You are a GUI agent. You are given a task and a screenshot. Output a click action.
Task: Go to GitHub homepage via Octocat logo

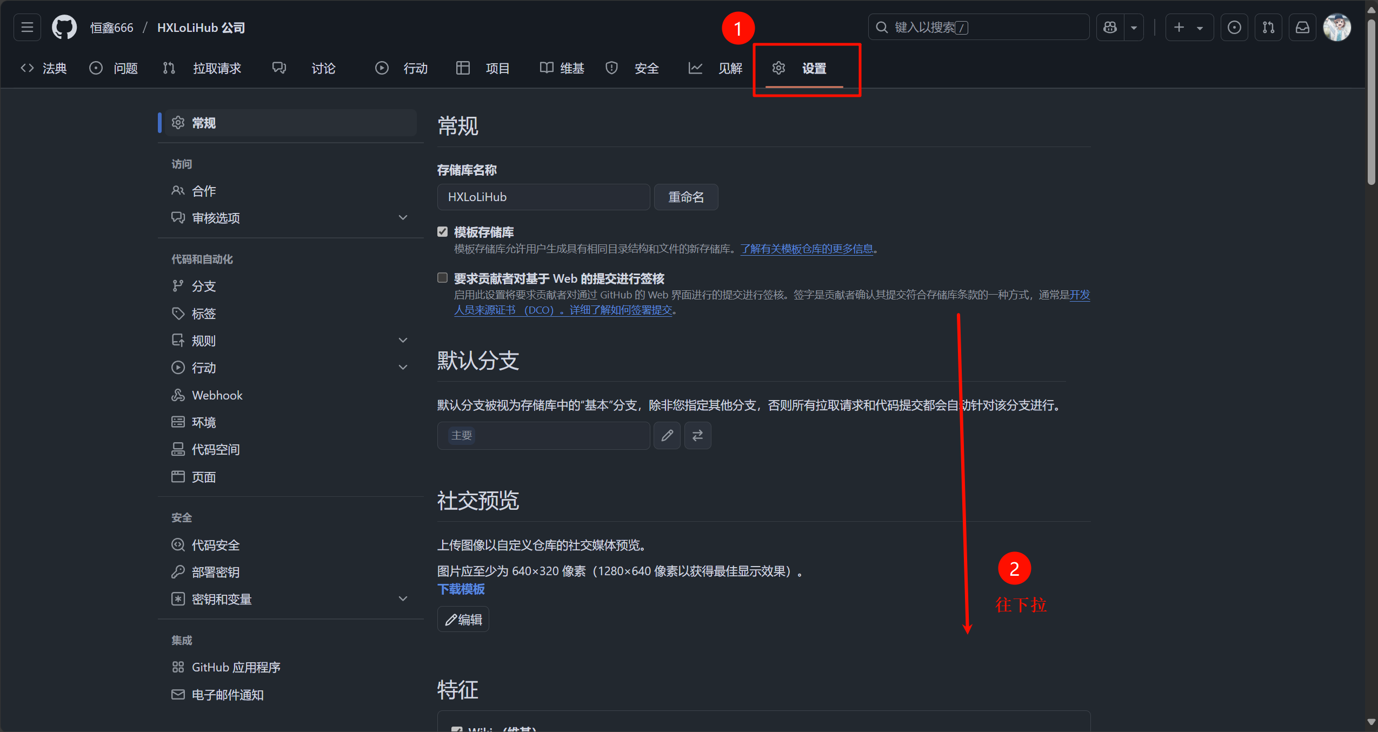click(64, 27)
